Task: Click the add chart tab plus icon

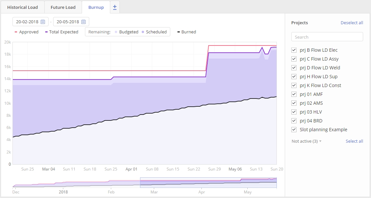Action: point(115,7)
